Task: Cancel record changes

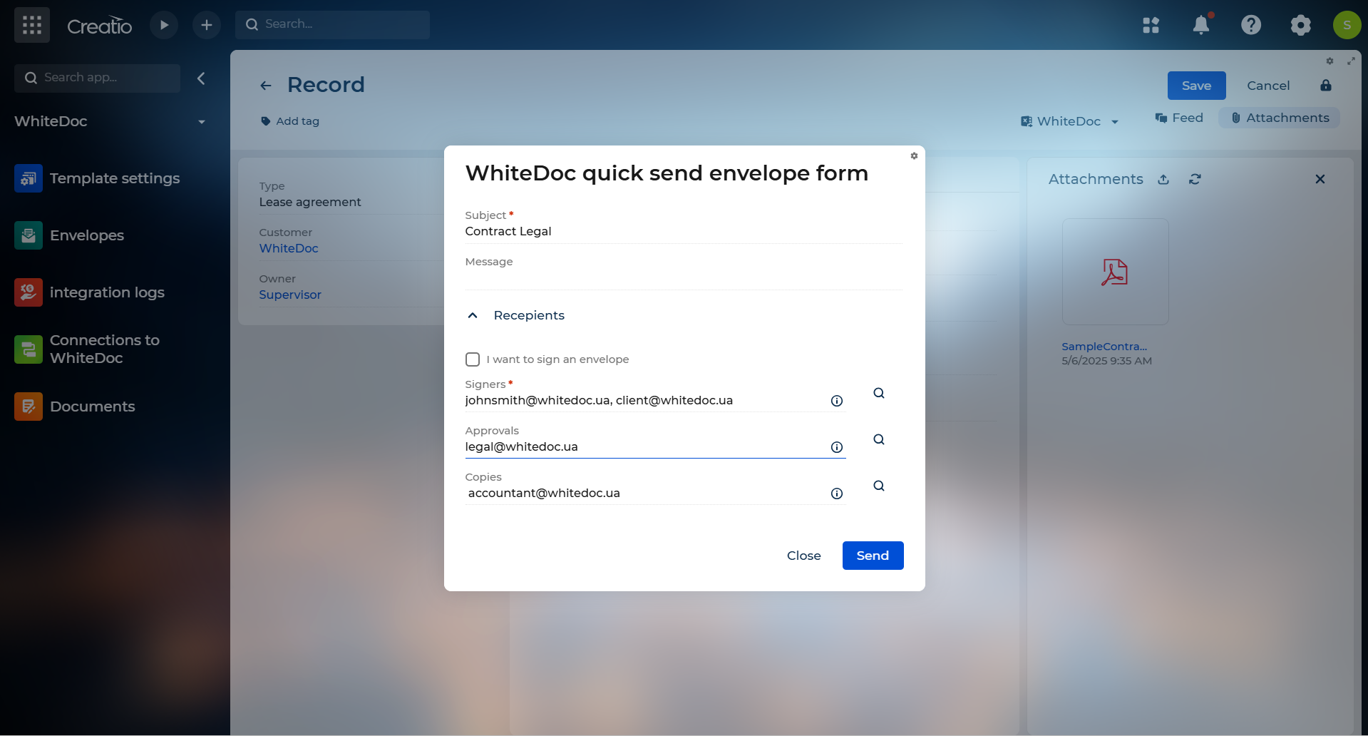Action: [x=1268, y=86]
